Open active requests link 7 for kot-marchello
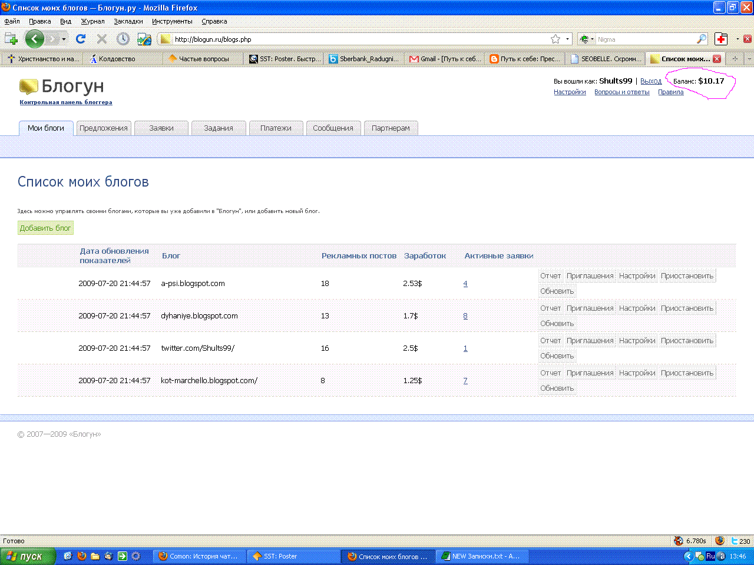This screenshot has width=754, height=565. point(465,381)
